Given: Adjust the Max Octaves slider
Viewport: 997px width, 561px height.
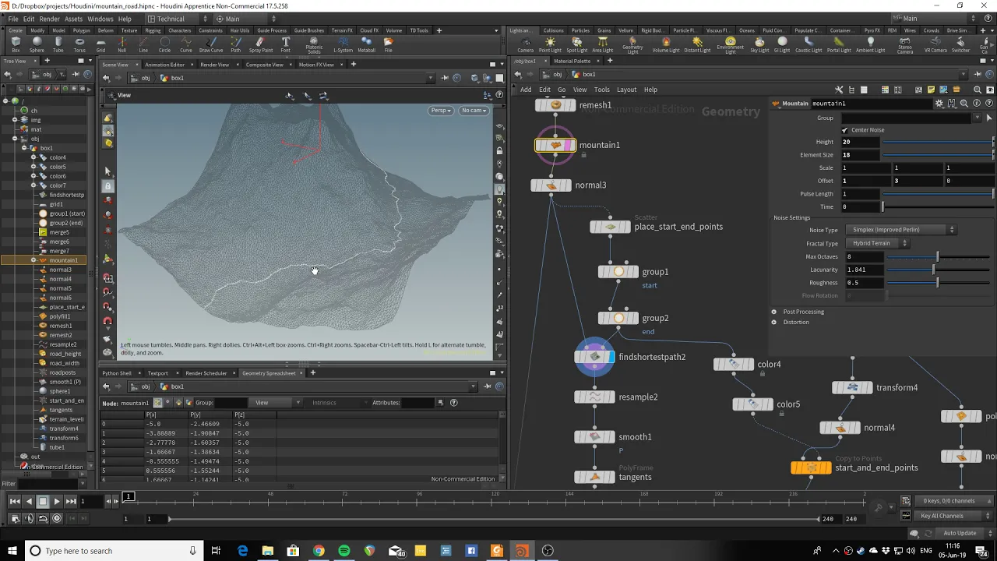Looking at the screenshot, I should click(x=938, y=257).
